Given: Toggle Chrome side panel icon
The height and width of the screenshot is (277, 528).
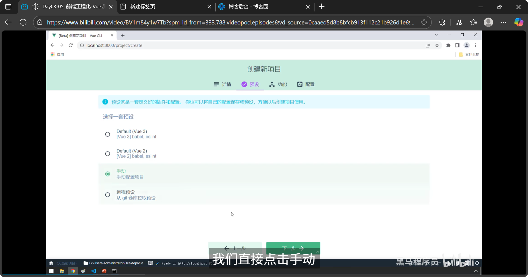Looking at the screenshot, I should click(x=457, y=45).
